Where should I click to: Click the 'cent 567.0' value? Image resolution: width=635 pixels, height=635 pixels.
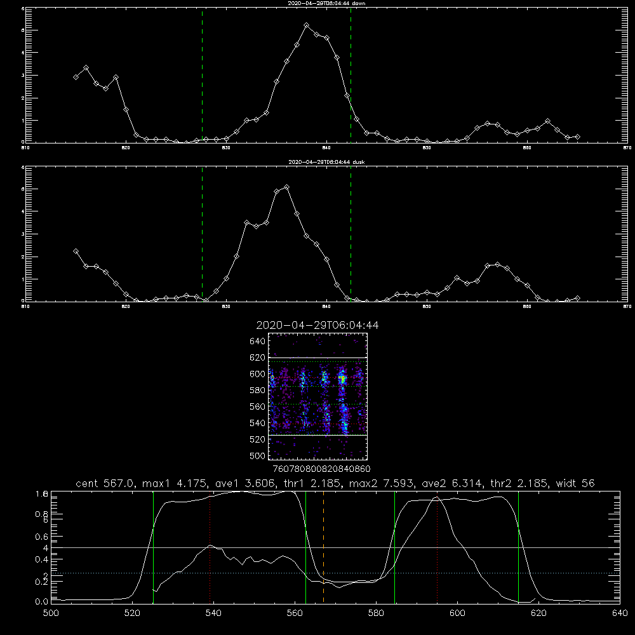tap(105, 483)
